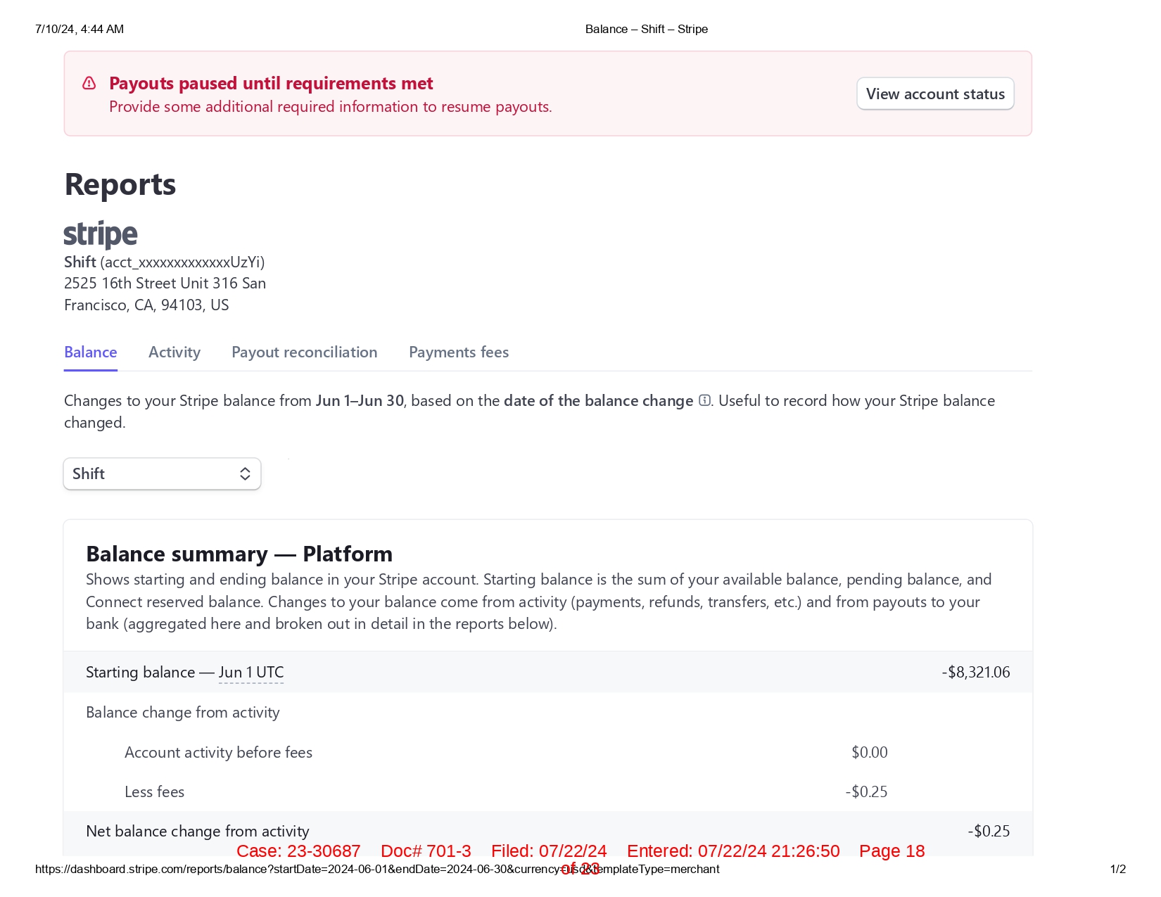Select the Less fees row
The width and height of the screenshot is (1161, 897).
(155, 792)
